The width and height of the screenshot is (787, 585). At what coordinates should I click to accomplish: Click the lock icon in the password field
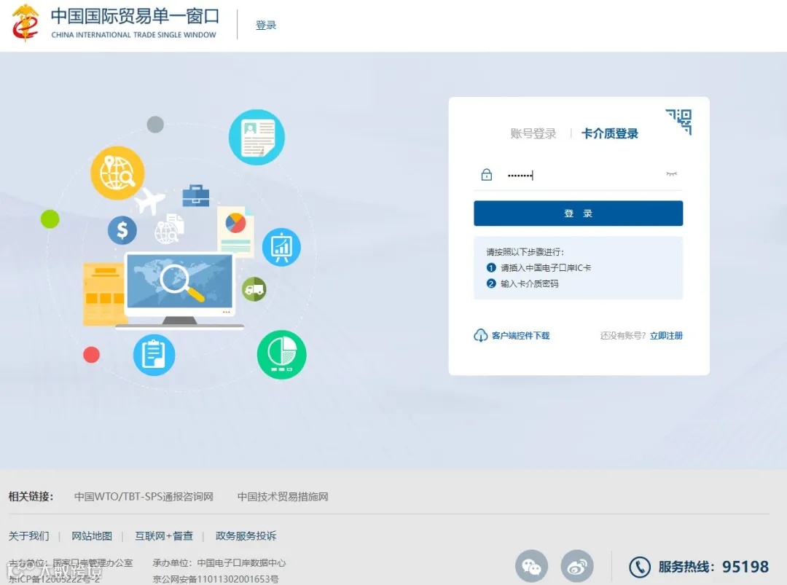486,175
